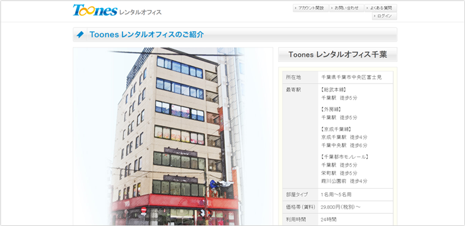Image resolution: width=465 pixels, height=226 pixels.
Task: Click the 【京成千葉線】 line heading
Action: coord(337,129)
